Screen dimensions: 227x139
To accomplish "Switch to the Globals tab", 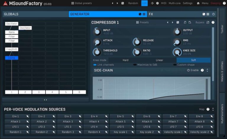I will (35, 14).
